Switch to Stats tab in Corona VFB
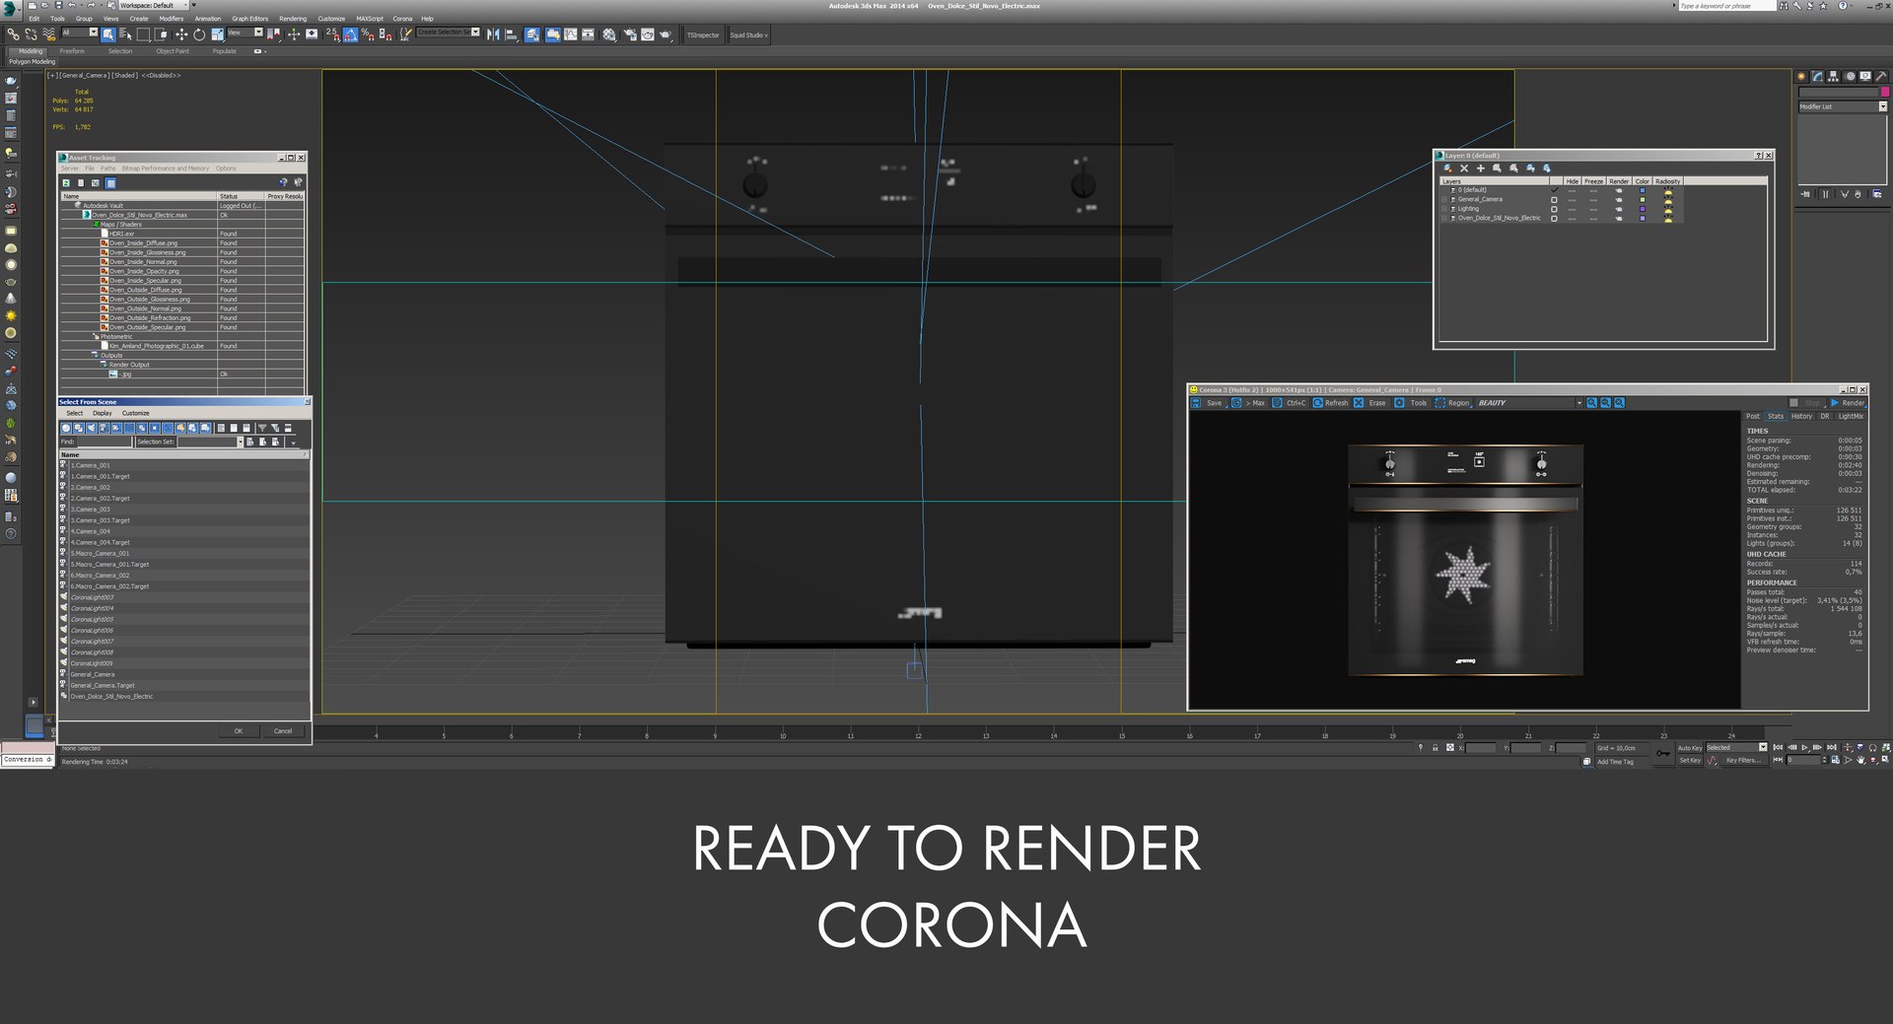 (x=1776, y=417)
